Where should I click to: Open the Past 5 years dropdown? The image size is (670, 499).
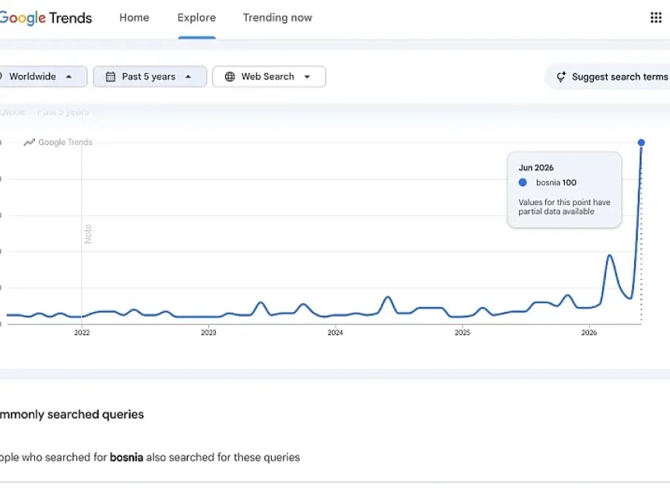(150, 76)
